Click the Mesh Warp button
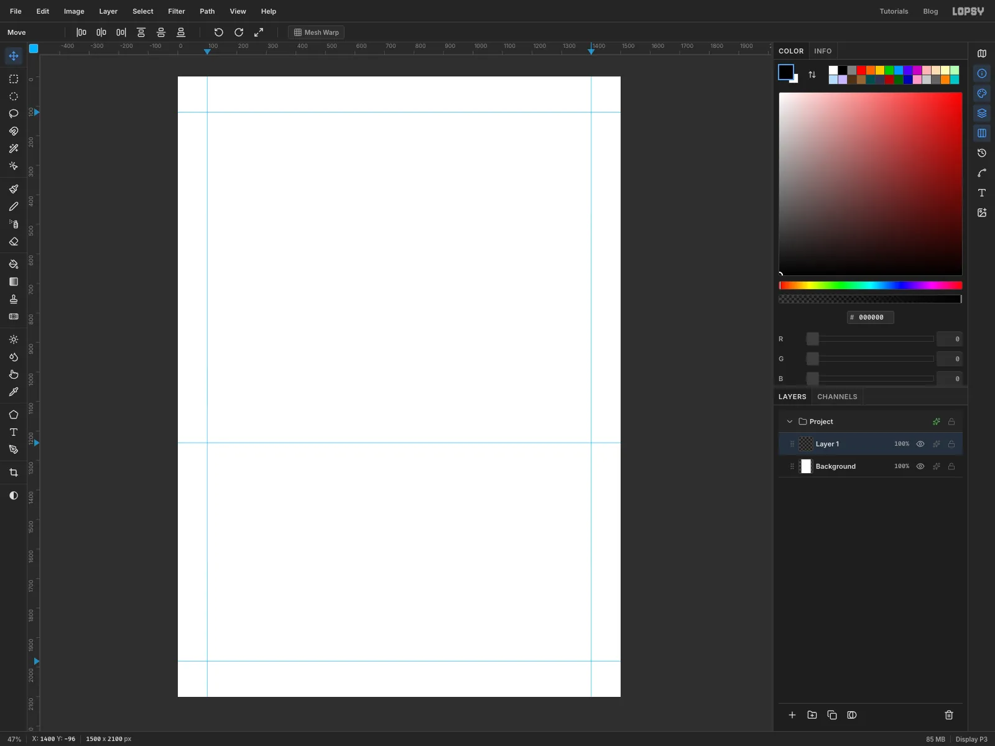The image size is (995, 746). (317, 32)
